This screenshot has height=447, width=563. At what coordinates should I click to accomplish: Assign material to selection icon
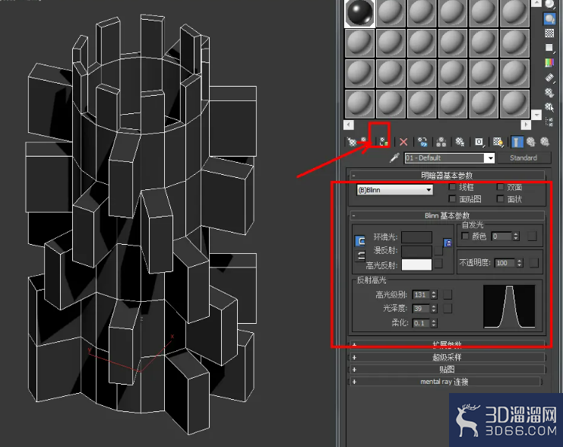click(384, 141)
